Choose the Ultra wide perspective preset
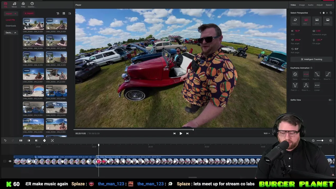This screenshot has height=189, width=336. tap(306, 21)
